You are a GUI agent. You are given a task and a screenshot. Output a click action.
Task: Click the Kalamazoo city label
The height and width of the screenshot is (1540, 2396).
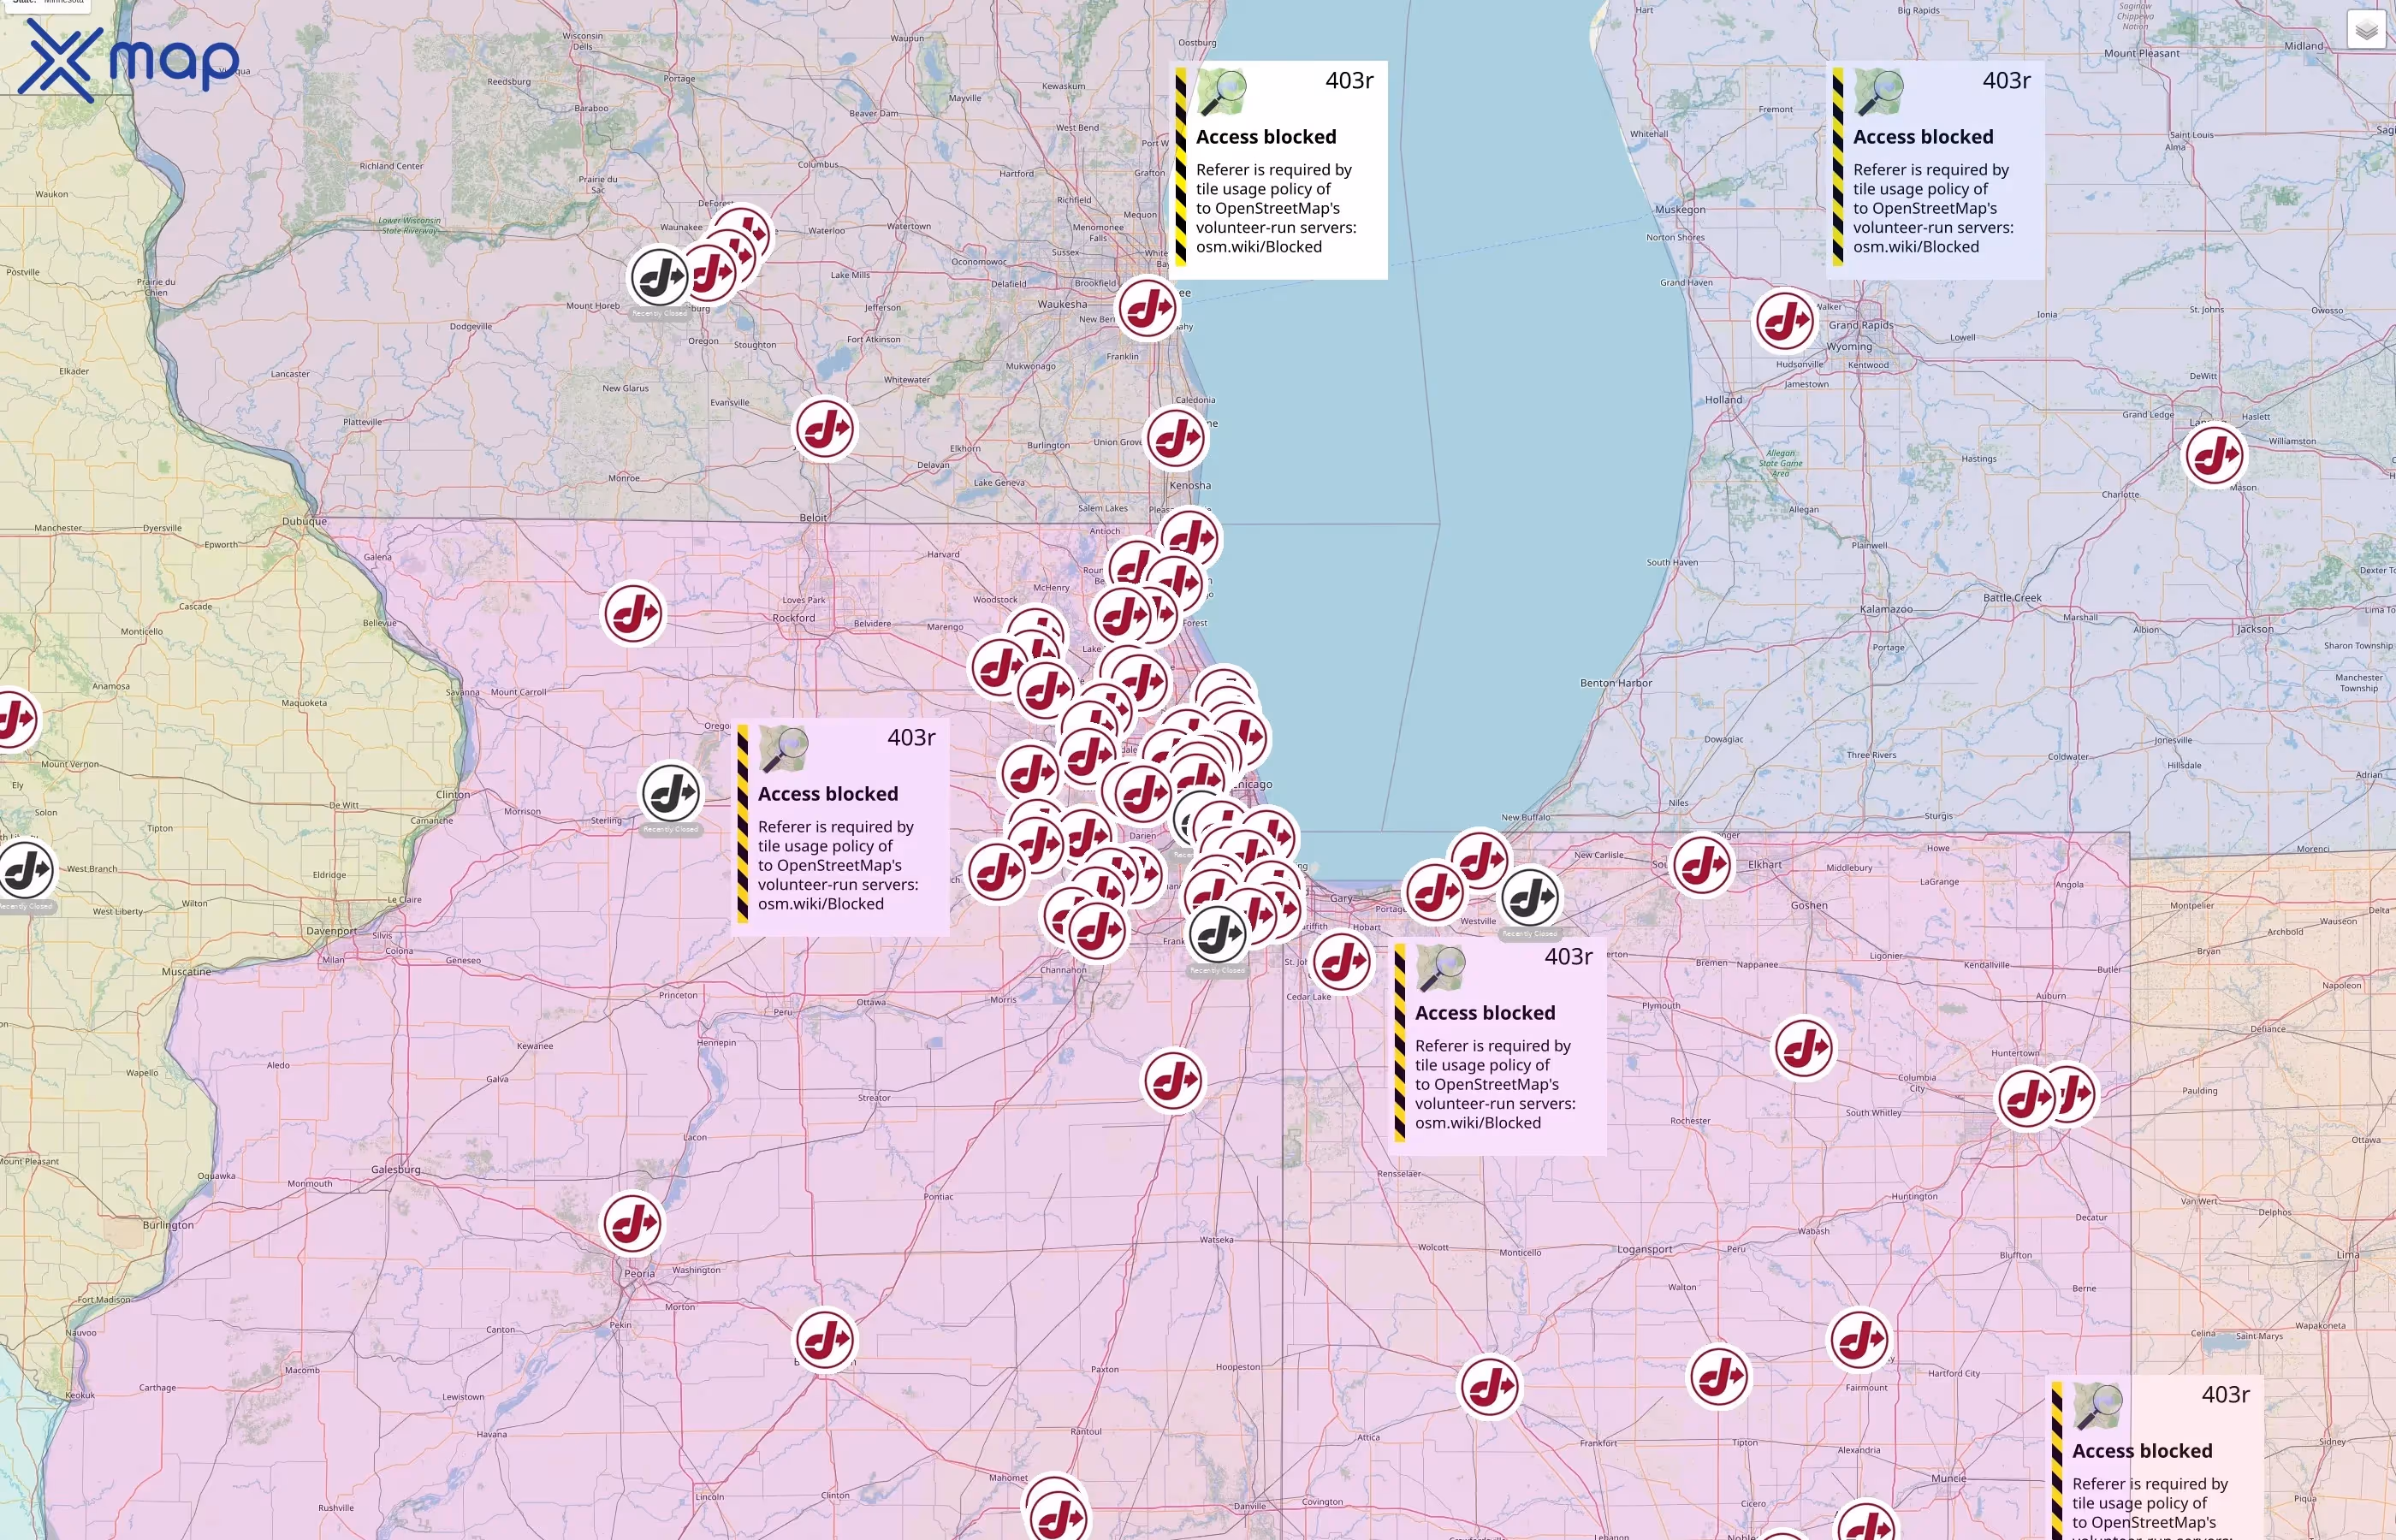(x=1886, y=609)
